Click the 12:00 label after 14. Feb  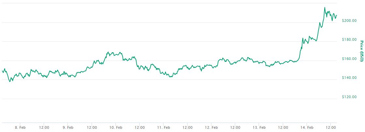pos(331,127)
